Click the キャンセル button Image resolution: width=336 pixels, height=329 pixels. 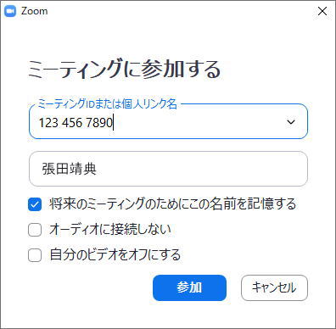(x=274, y=287)
